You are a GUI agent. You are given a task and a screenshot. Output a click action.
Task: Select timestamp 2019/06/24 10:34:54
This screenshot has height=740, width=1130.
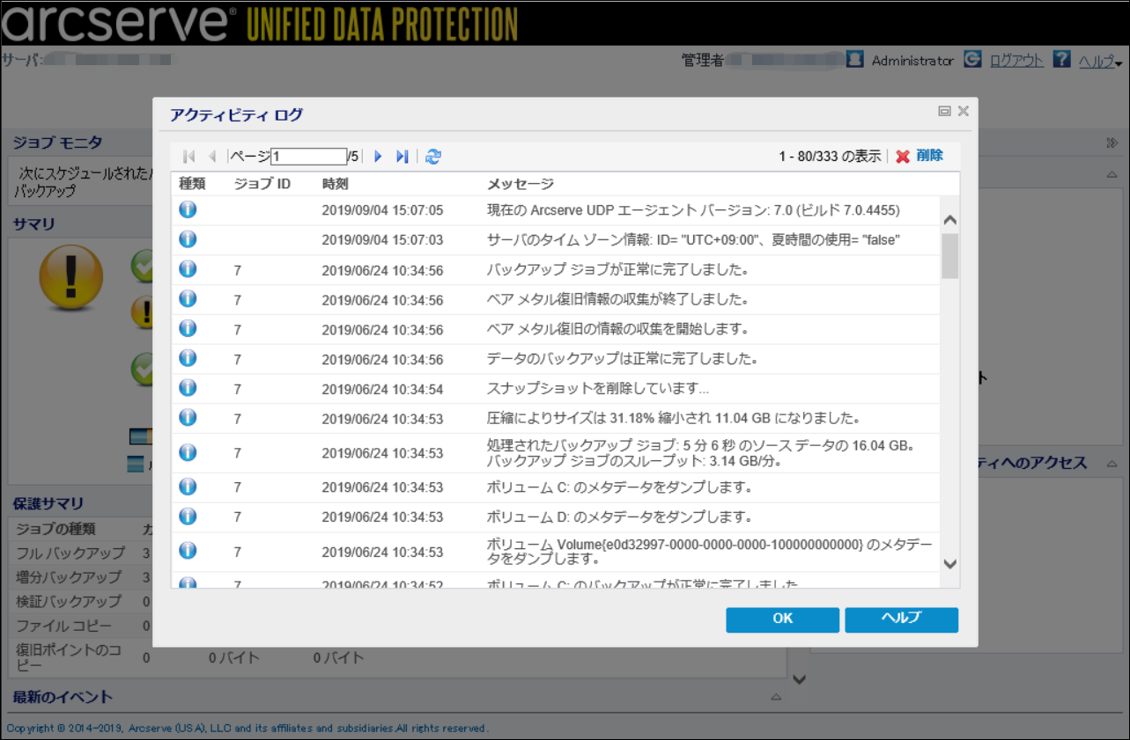point(382,389)
